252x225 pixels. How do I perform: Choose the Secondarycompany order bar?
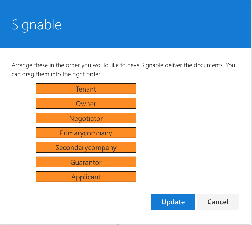(x=86, y=147)
